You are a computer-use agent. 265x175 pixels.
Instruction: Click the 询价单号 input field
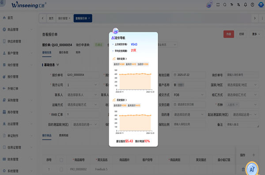pos(242,75)
